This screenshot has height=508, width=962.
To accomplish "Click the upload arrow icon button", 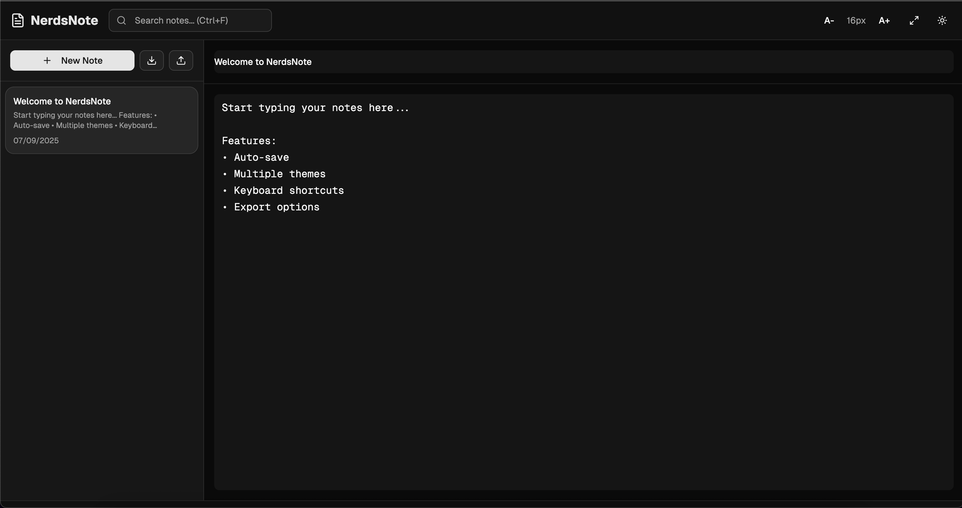I will coord(181,60).
